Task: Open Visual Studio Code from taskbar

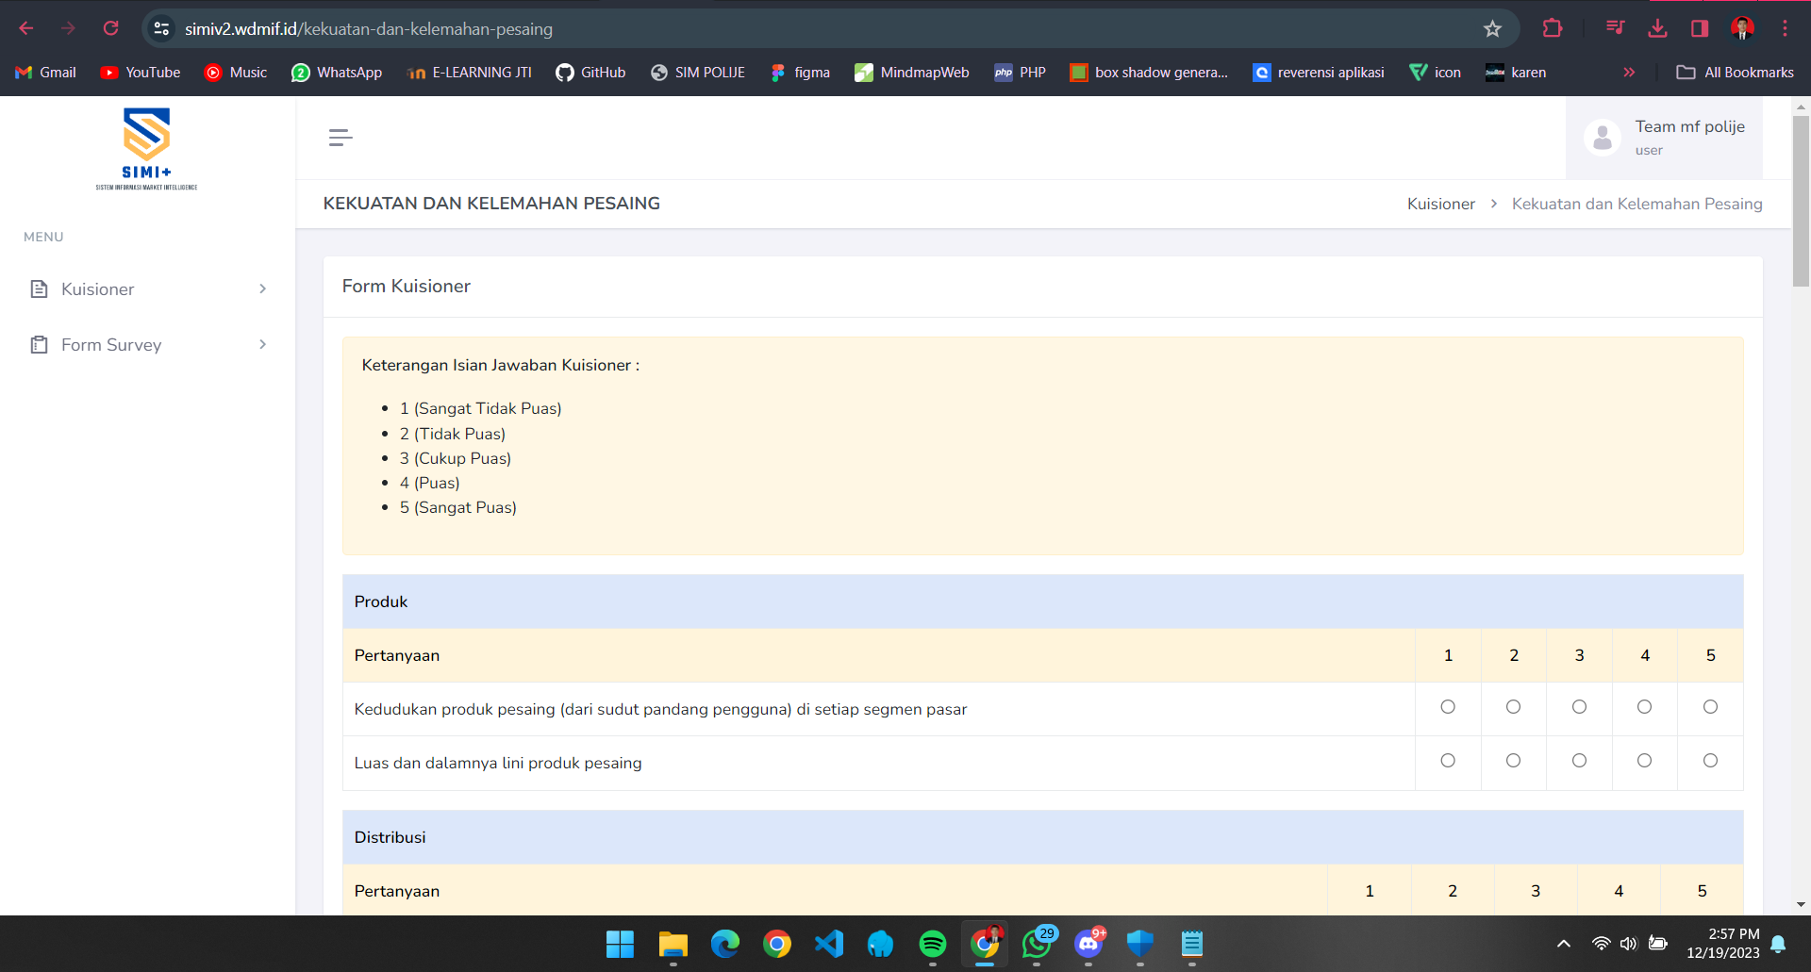Action: 829,944
